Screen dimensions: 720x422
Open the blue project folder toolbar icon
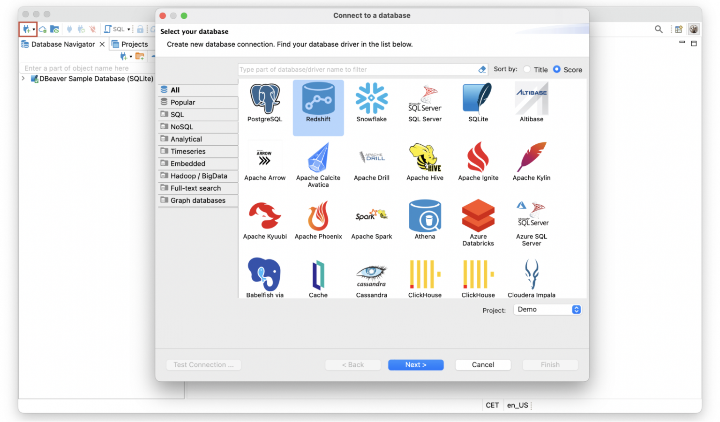(55, 29)
